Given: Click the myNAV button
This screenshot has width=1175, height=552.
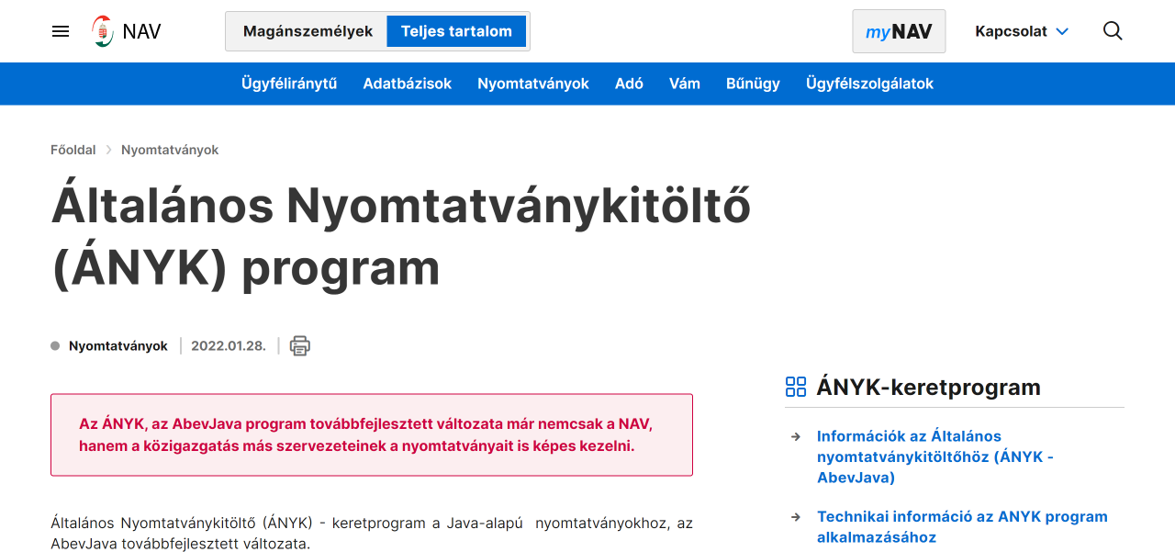Looking at the screenshot, I should coord(899,31).
